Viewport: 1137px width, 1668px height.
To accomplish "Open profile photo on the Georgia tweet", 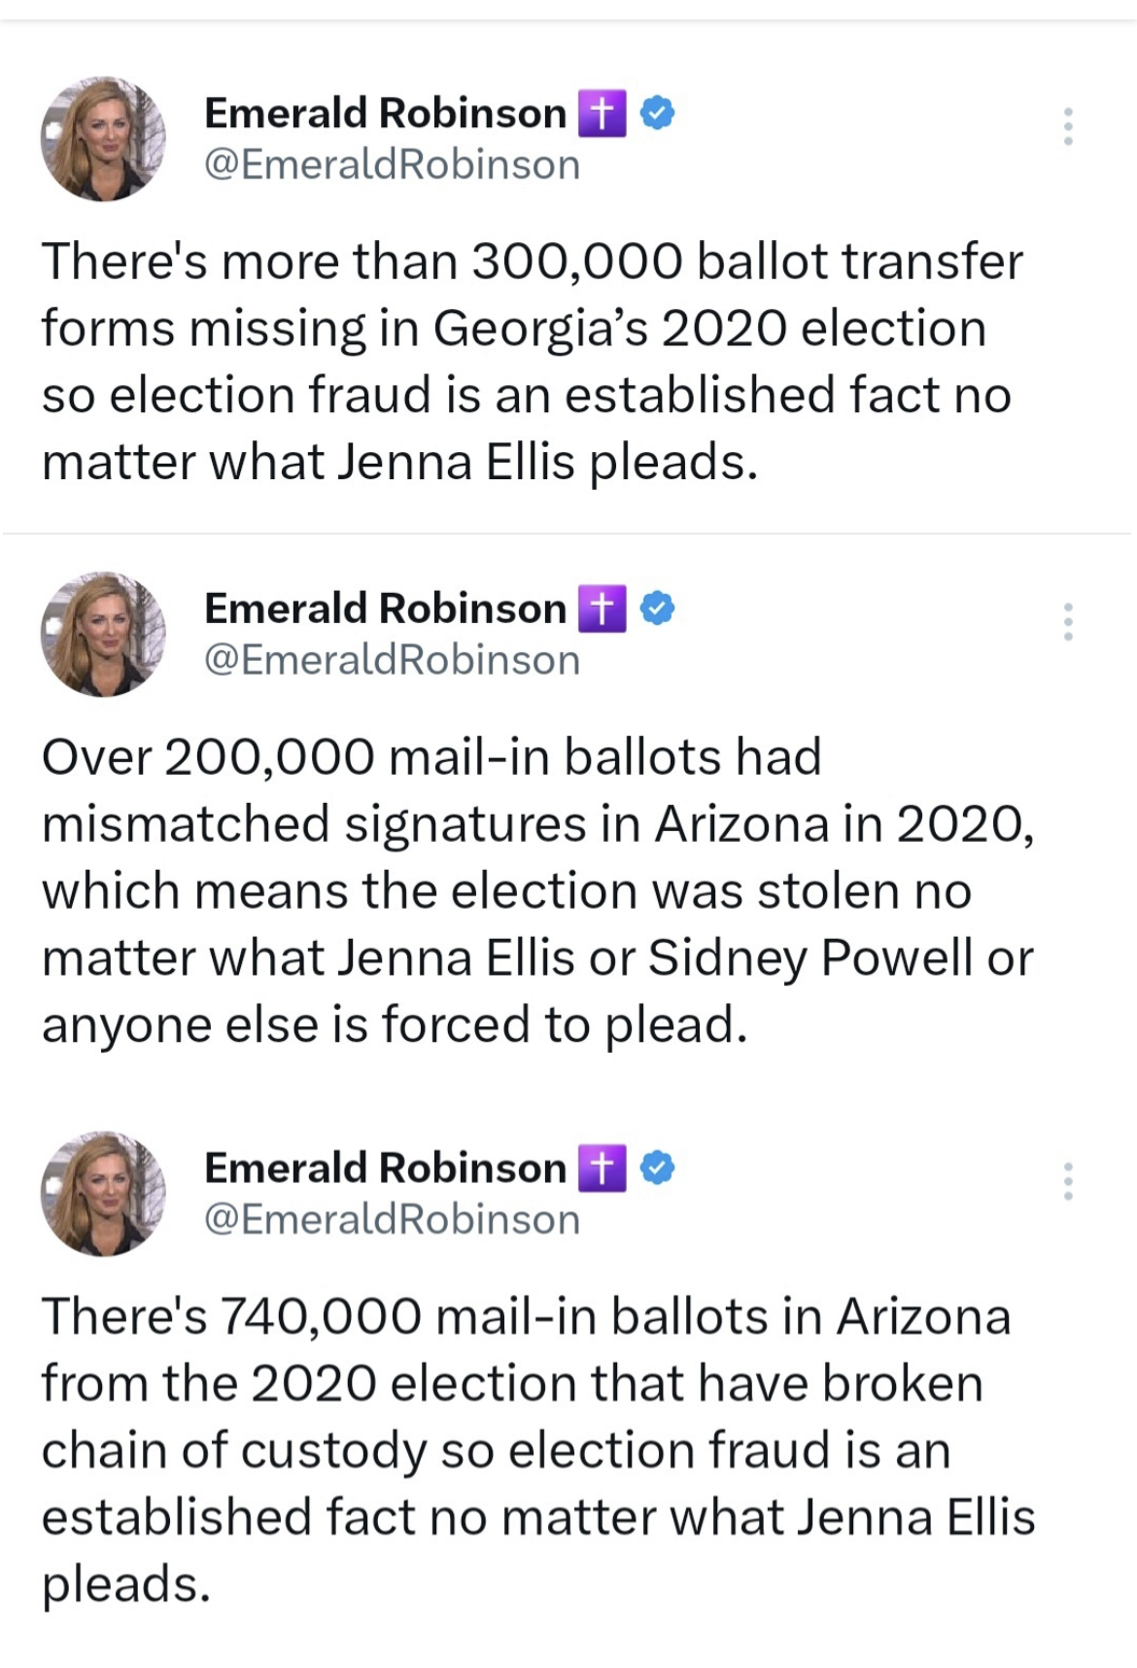I will [x=103, y=138].
